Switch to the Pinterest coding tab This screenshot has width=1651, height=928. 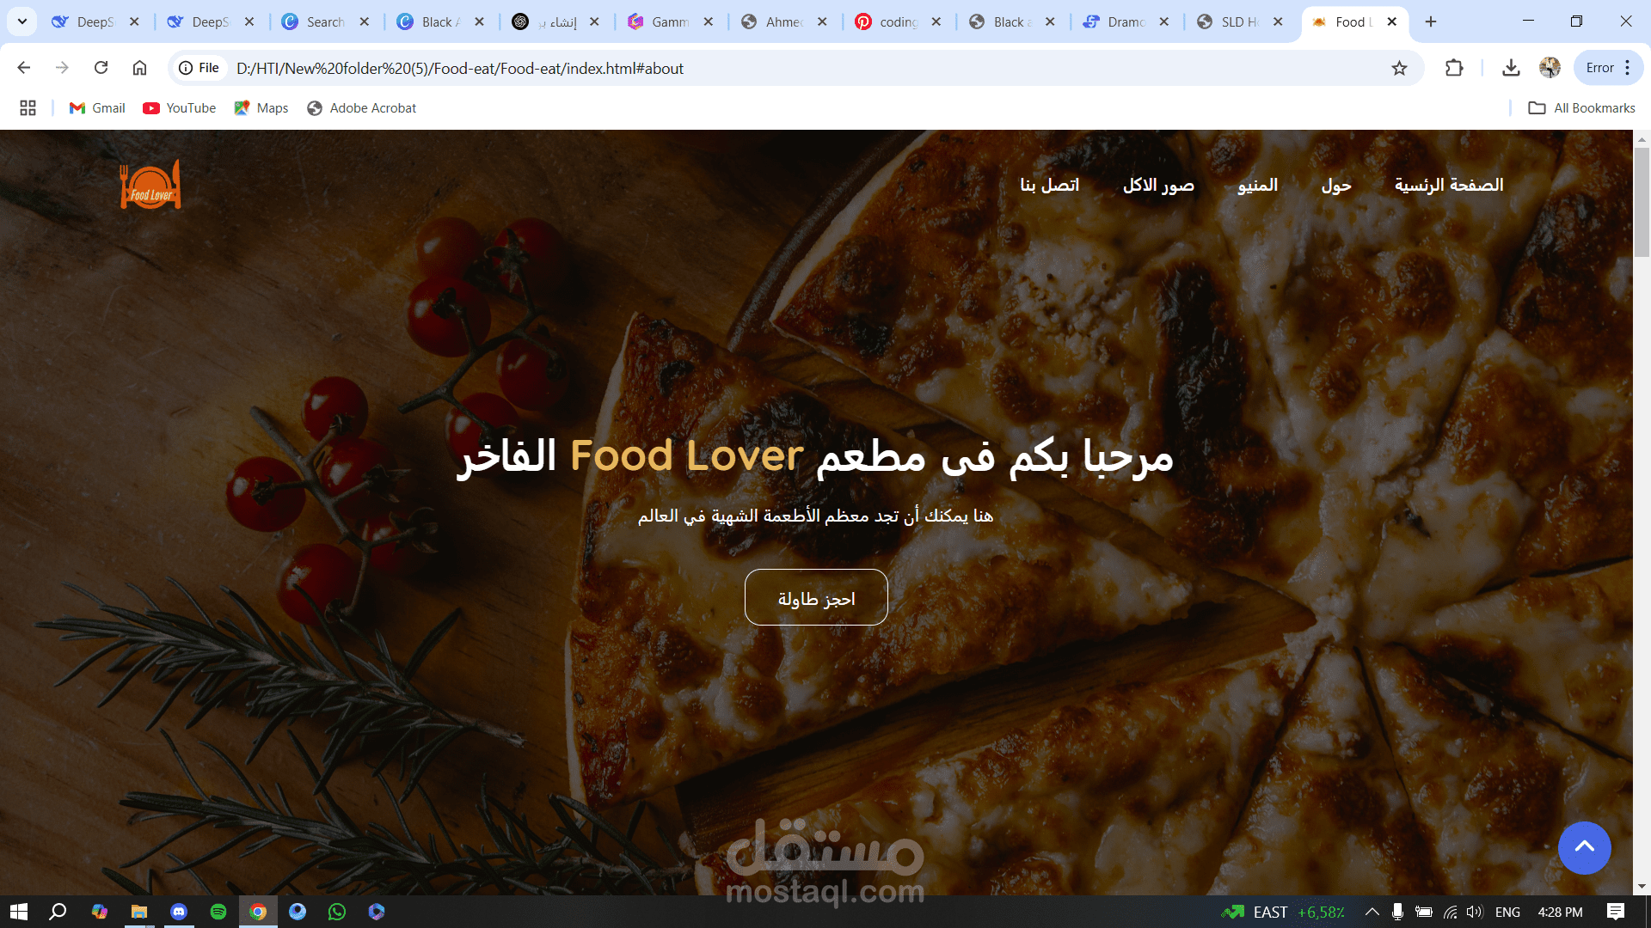coord(898,21)
